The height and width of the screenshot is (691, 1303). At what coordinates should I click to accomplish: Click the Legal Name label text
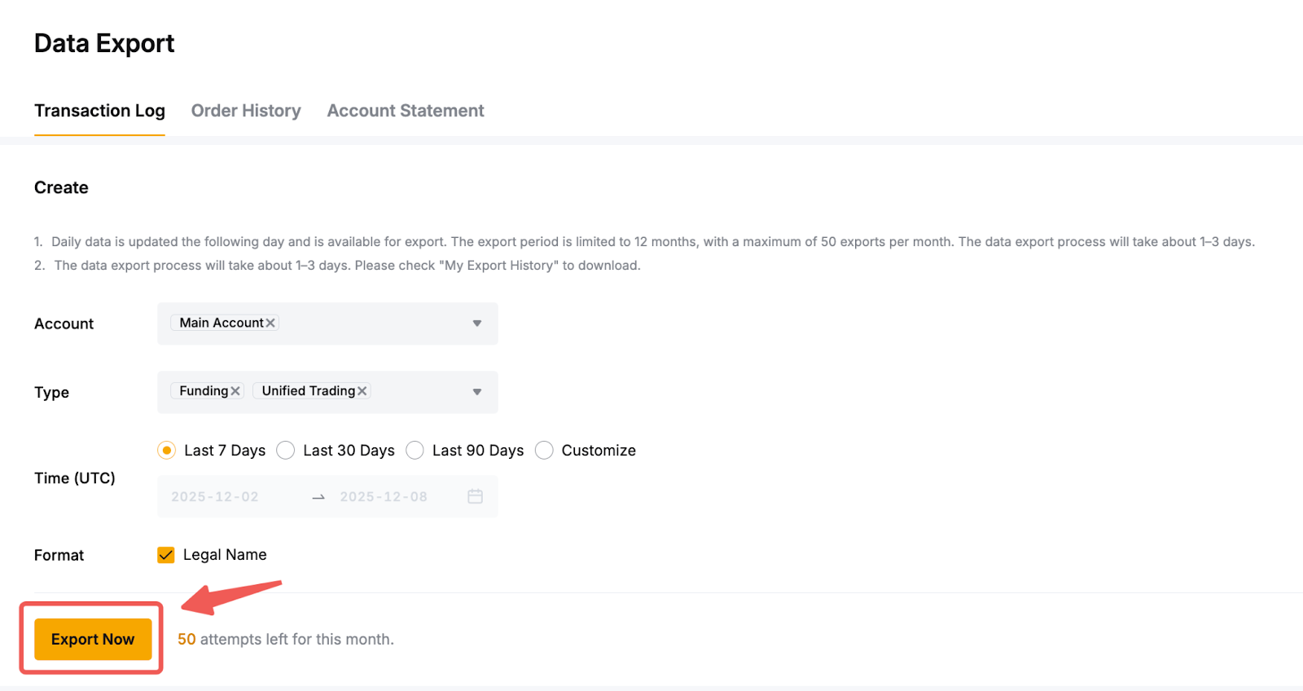(x=225, y=555)
